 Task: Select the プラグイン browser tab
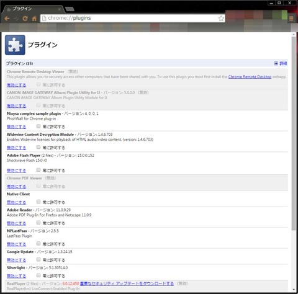[33, 9]
